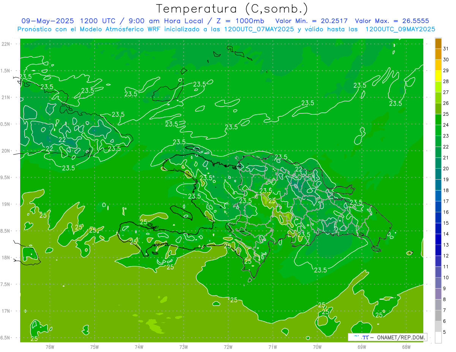
Task: Click the "20N" latitude axis label
Action: coord(6,151)
